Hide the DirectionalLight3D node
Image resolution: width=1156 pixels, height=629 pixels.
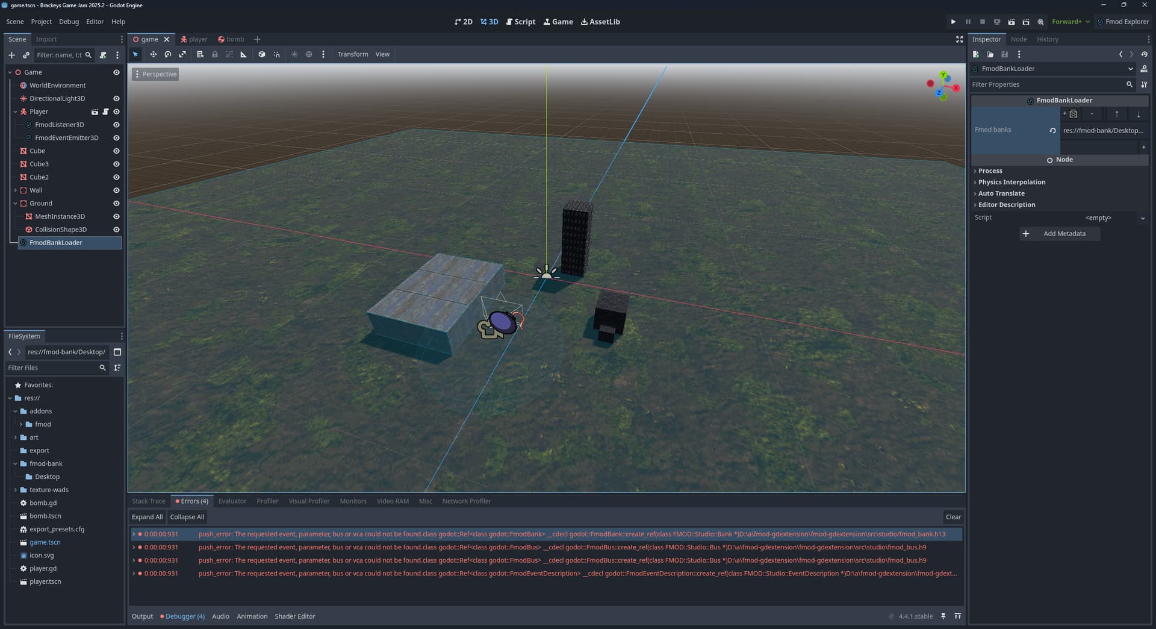[x=116, y=99]
